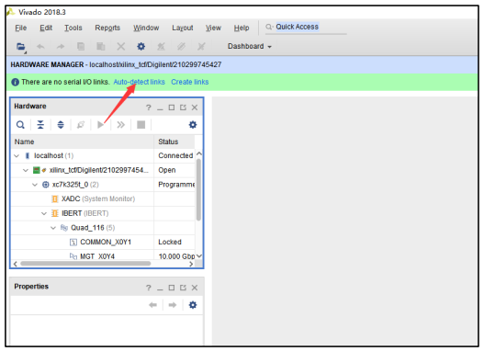
Task: Click the Auto-detect links link
Action: (140, 82)
